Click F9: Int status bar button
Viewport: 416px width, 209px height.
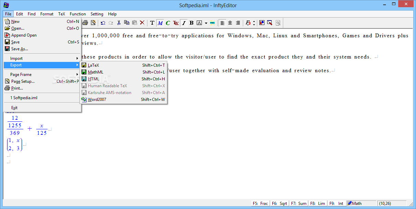click(x=337, y=204)
